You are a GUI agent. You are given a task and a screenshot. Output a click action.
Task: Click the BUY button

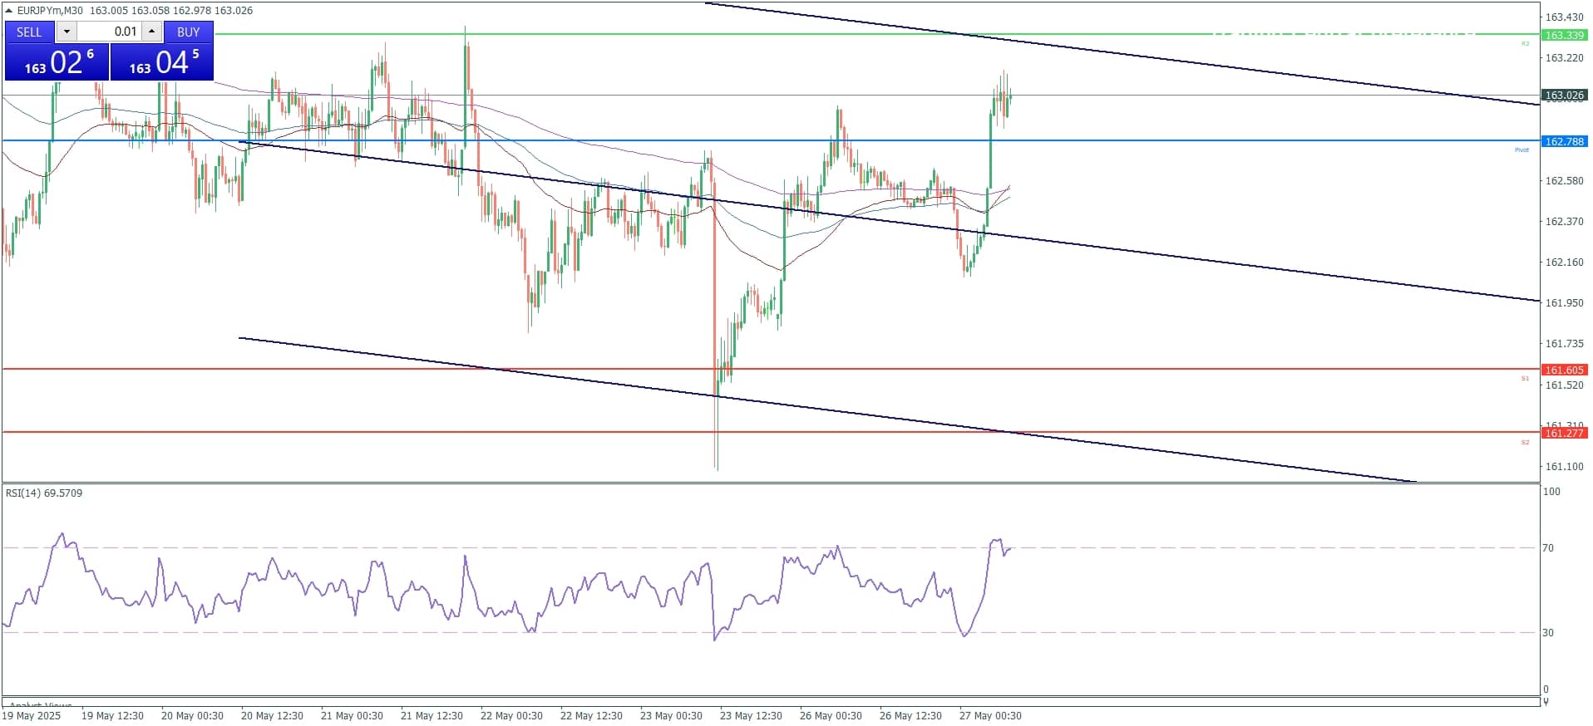[189, 32]
